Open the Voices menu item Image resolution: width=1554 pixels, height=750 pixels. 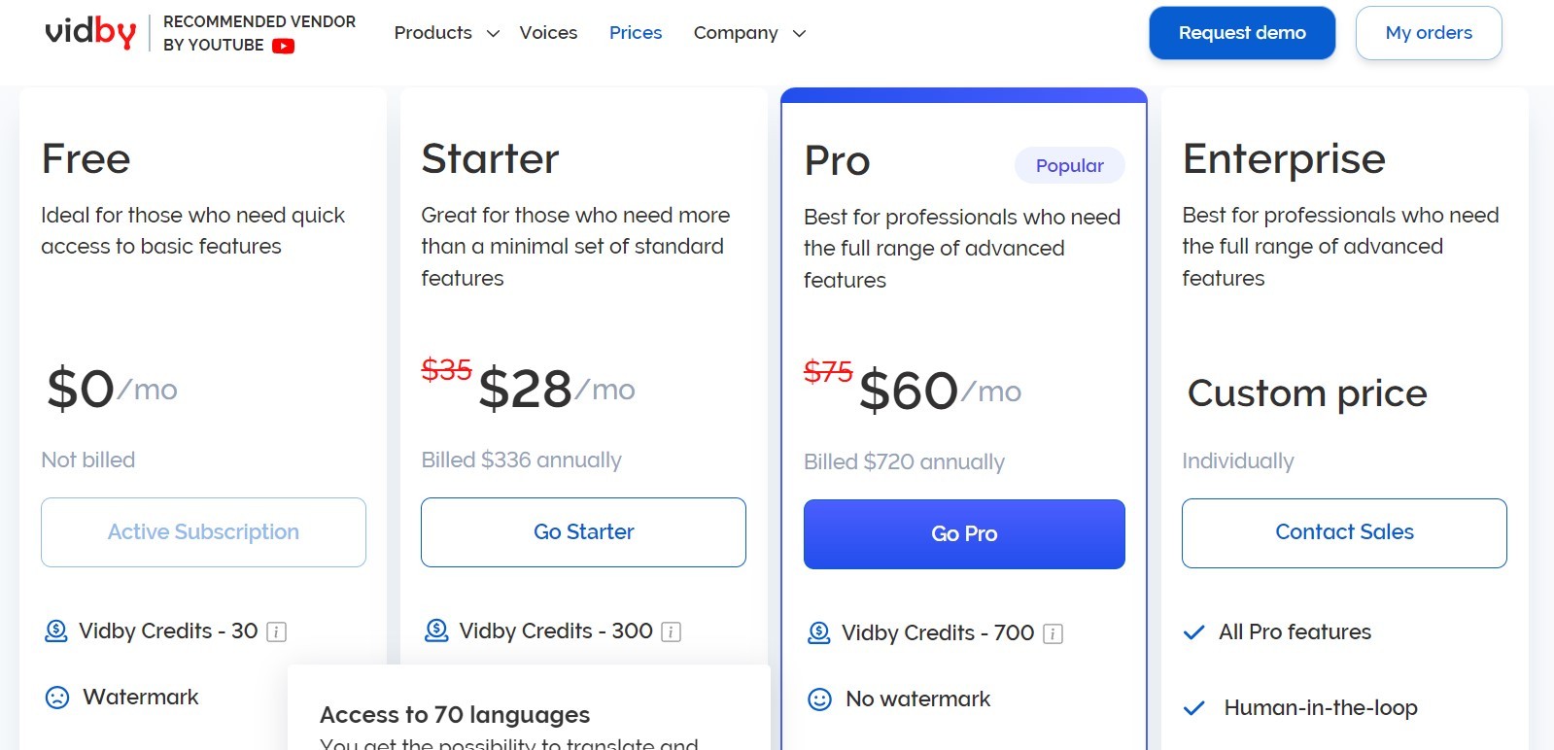548,32
